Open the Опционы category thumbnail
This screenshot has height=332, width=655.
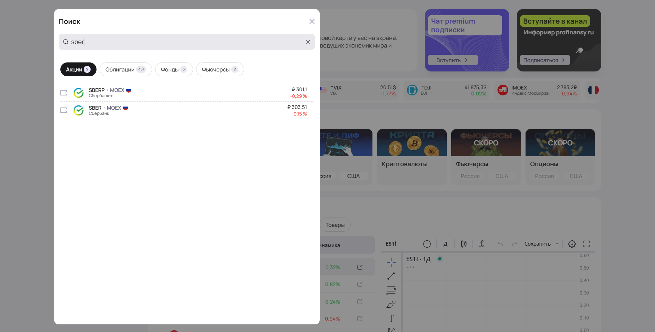point(560,143)
